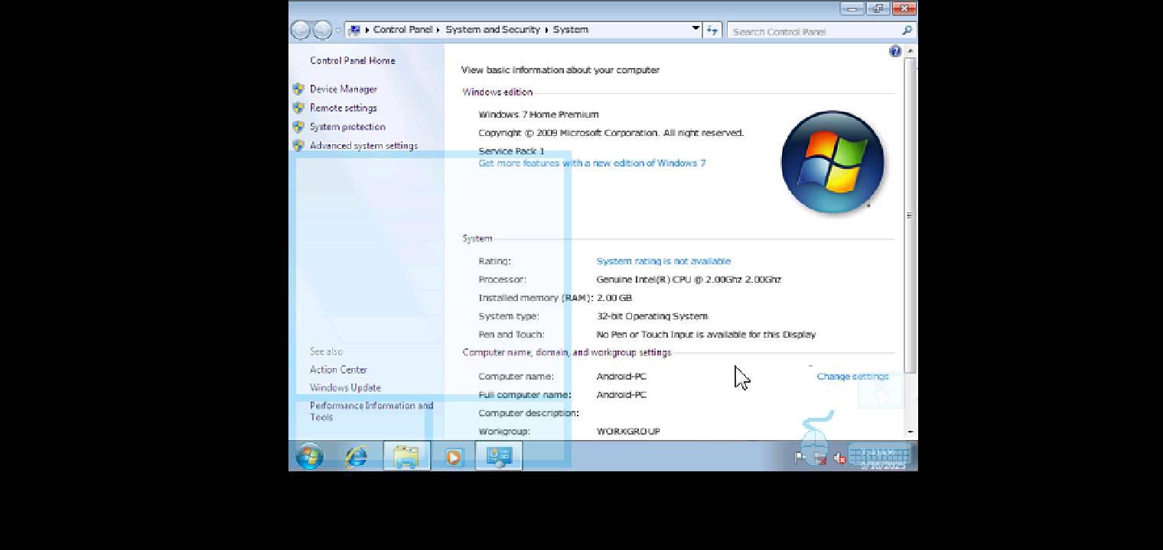Open Windows Media Player from the taskbar
This screenshot has width=1163, height=550.
453,457
